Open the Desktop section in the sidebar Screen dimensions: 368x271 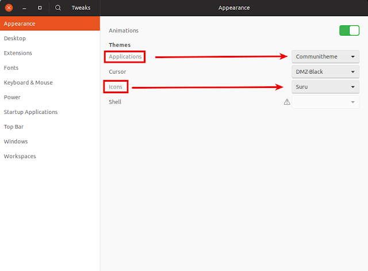pos(50,39)
